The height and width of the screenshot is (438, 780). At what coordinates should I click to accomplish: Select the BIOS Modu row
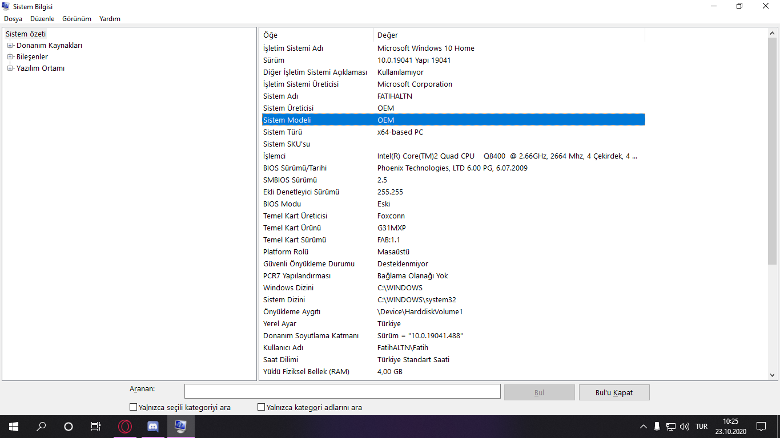pyautogui.click(x=453, y=204)
